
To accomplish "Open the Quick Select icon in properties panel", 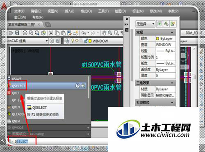I will (173, 24).
